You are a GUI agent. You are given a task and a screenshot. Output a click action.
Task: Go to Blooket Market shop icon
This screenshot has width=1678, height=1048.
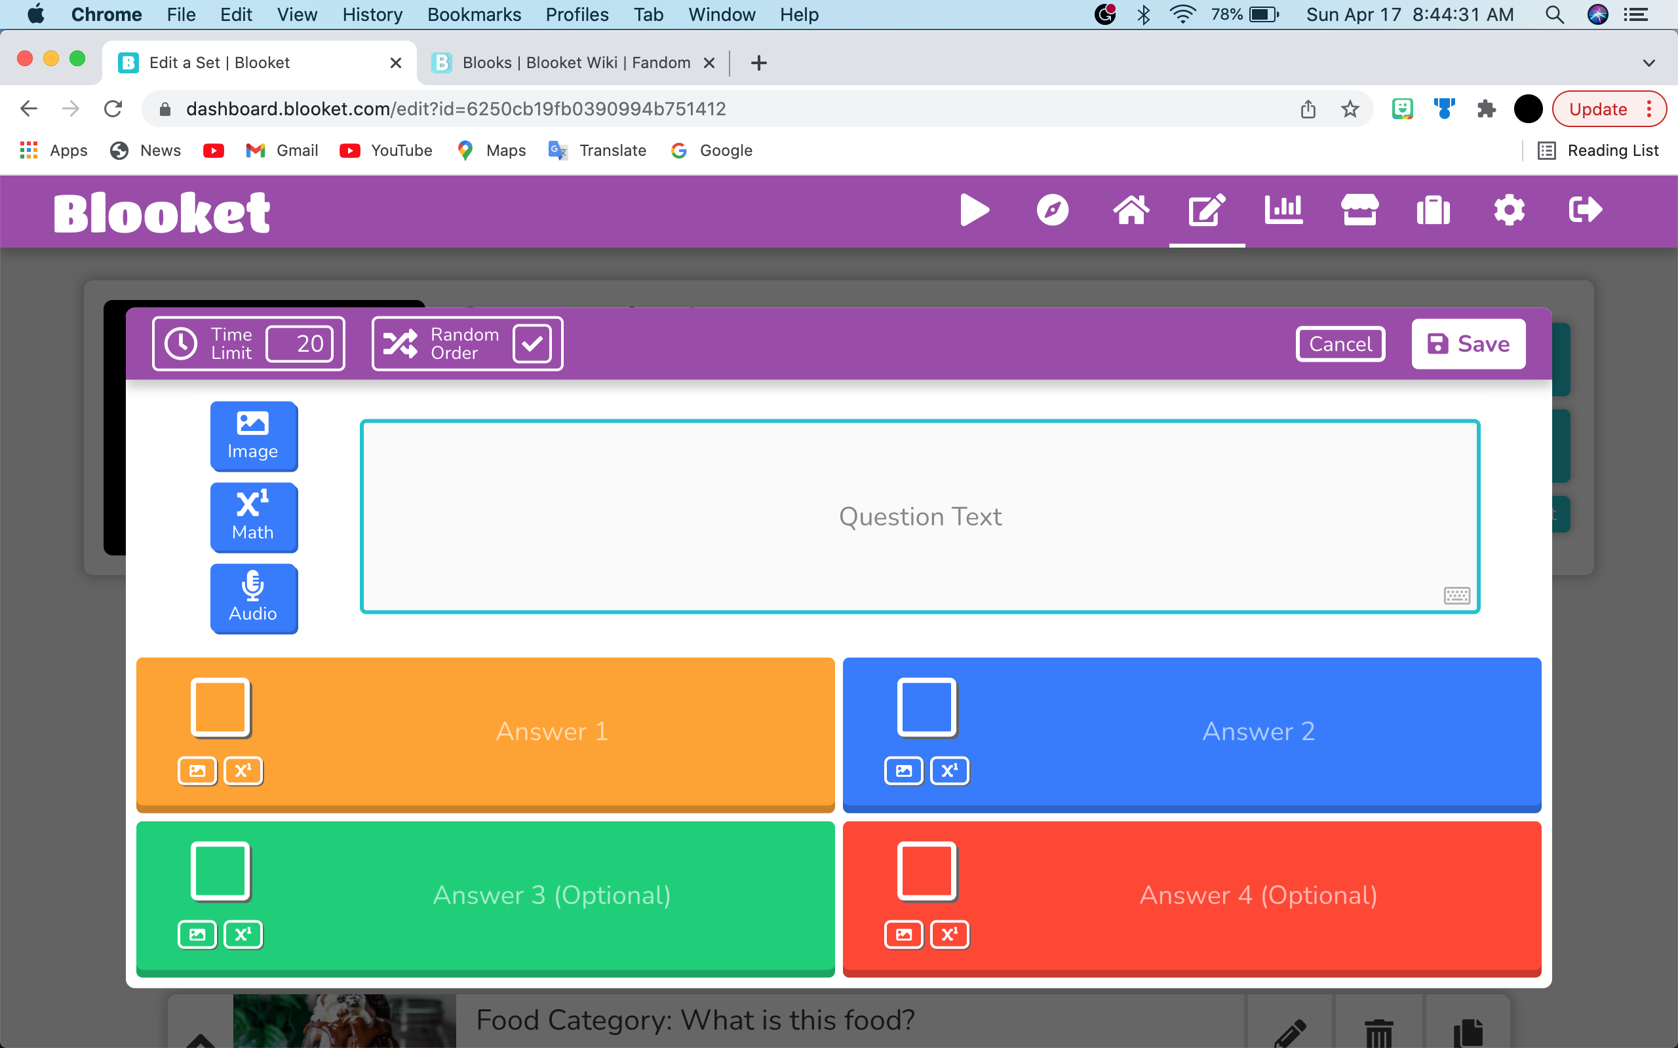[1359, 210]
